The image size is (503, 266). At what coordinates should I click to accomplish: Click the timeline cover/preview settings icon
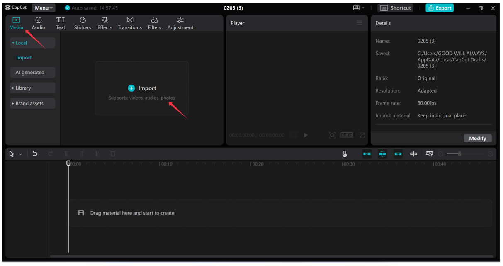(429, 154)
